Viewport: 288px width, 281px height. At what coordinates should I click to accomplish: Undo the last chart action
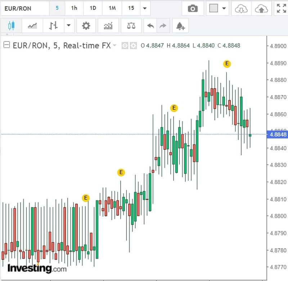[150, 26]
